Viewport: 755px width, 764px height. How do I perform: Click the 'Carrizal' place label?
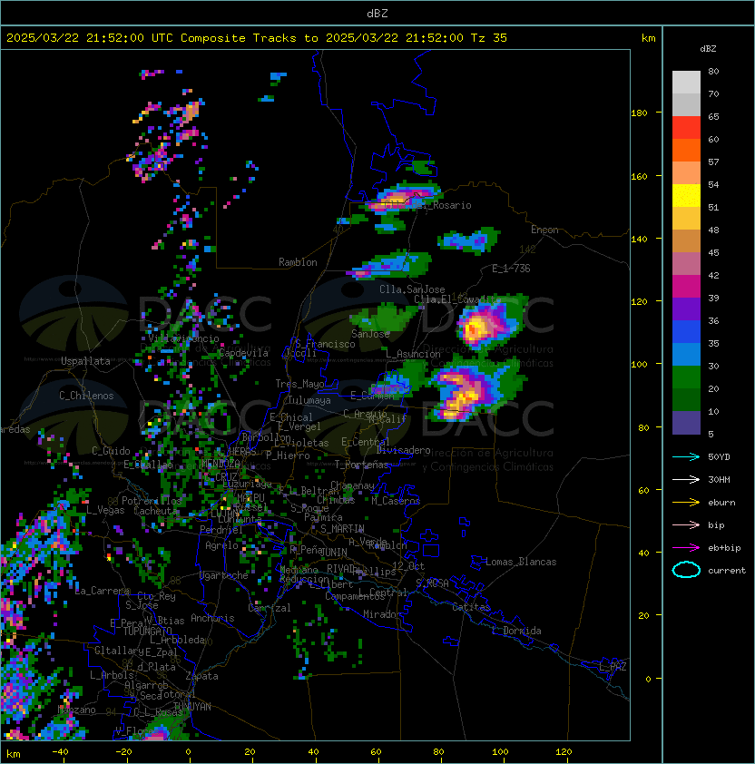(x=270, y=608)
